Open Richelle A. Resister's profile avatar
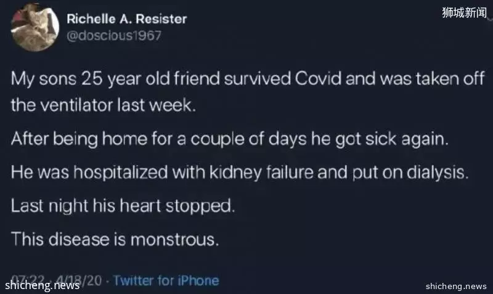The image size is (493, 294). [35, 27]
